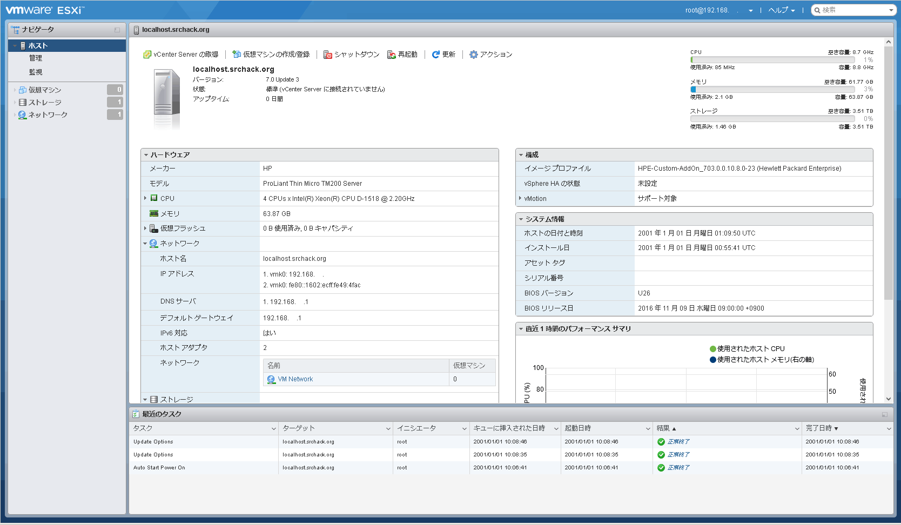Screen dimensions: 901x525
Task: Open search options dropdown arrow
Action: click(891, 10)
